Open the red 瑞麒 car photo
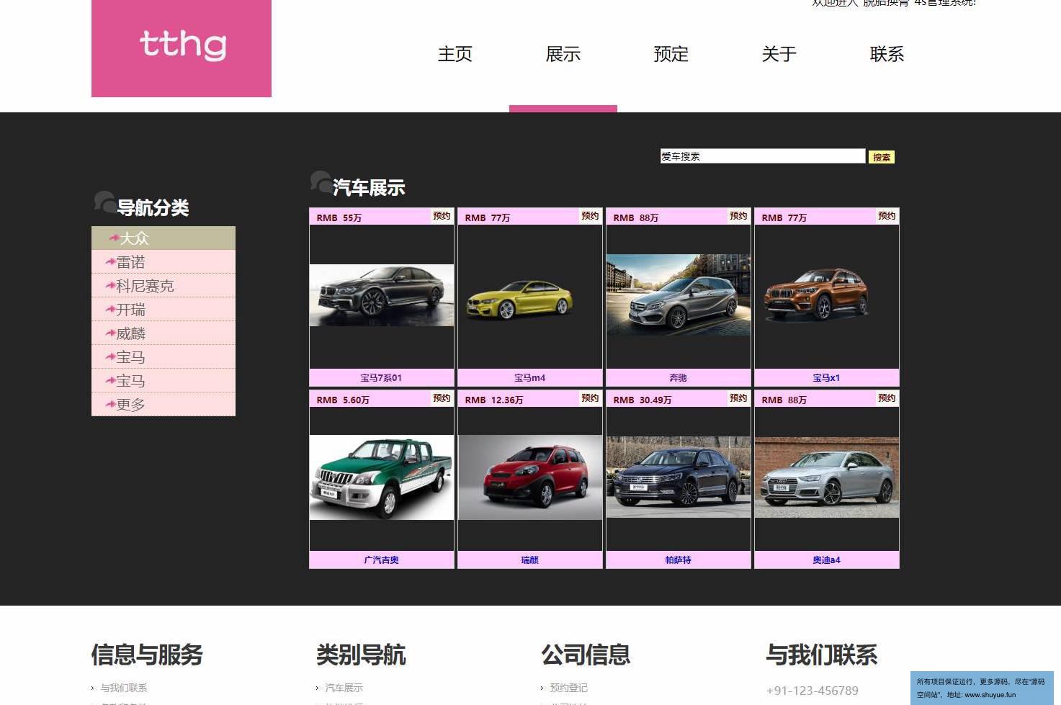 tap(530, 477)
